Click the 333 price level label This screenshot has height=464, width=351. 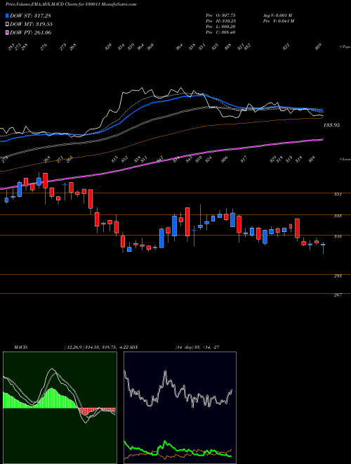coord(338,216)
